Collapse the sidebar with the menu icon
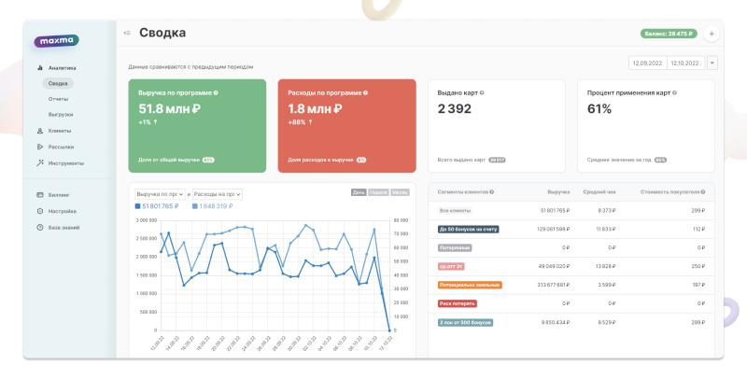 pyautogui.click(x=126, y=34)
